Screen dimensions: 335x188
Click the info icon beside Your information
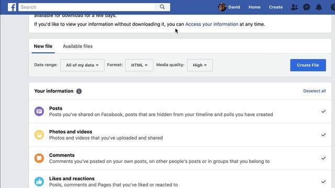(79, 91)
